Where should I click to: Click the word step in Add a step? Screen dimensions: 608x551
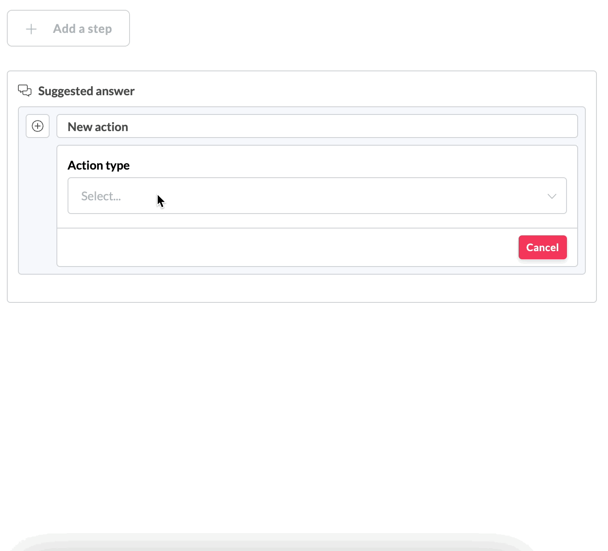click(x=100, y=29)
